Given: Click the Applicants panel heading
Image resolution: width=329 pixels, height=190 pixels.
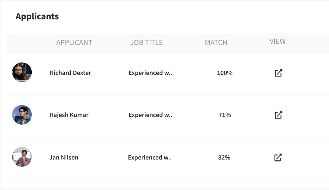Looking at the screenshot, I should click(x=37, y=16).
